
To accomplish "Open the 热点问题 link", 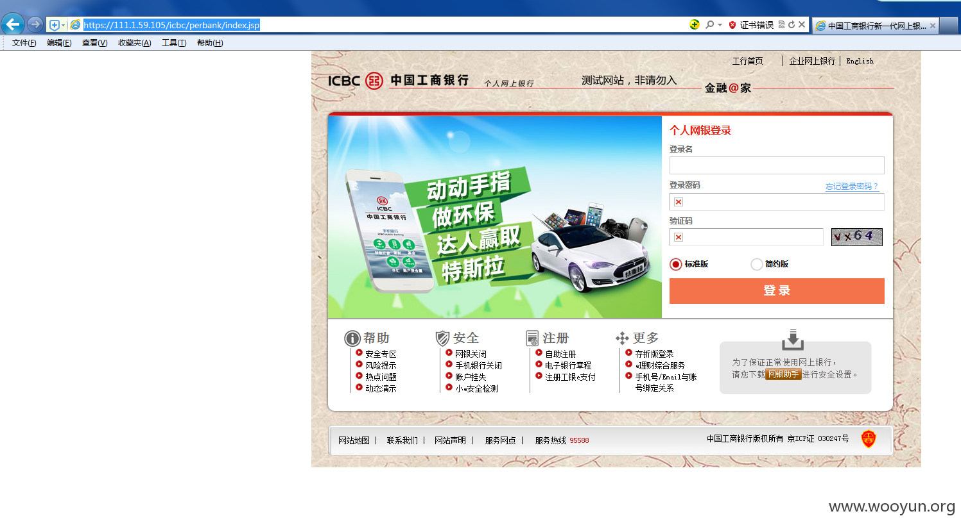I will pos(381,377).
